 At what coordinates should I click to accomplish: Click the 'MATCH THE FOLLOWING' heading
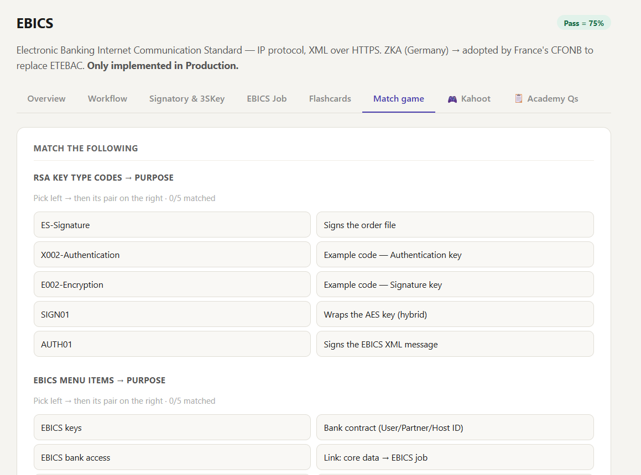(86, 148)
